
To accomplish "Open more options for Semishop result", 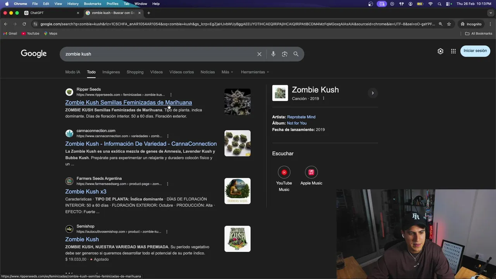I will pos(167,232).
